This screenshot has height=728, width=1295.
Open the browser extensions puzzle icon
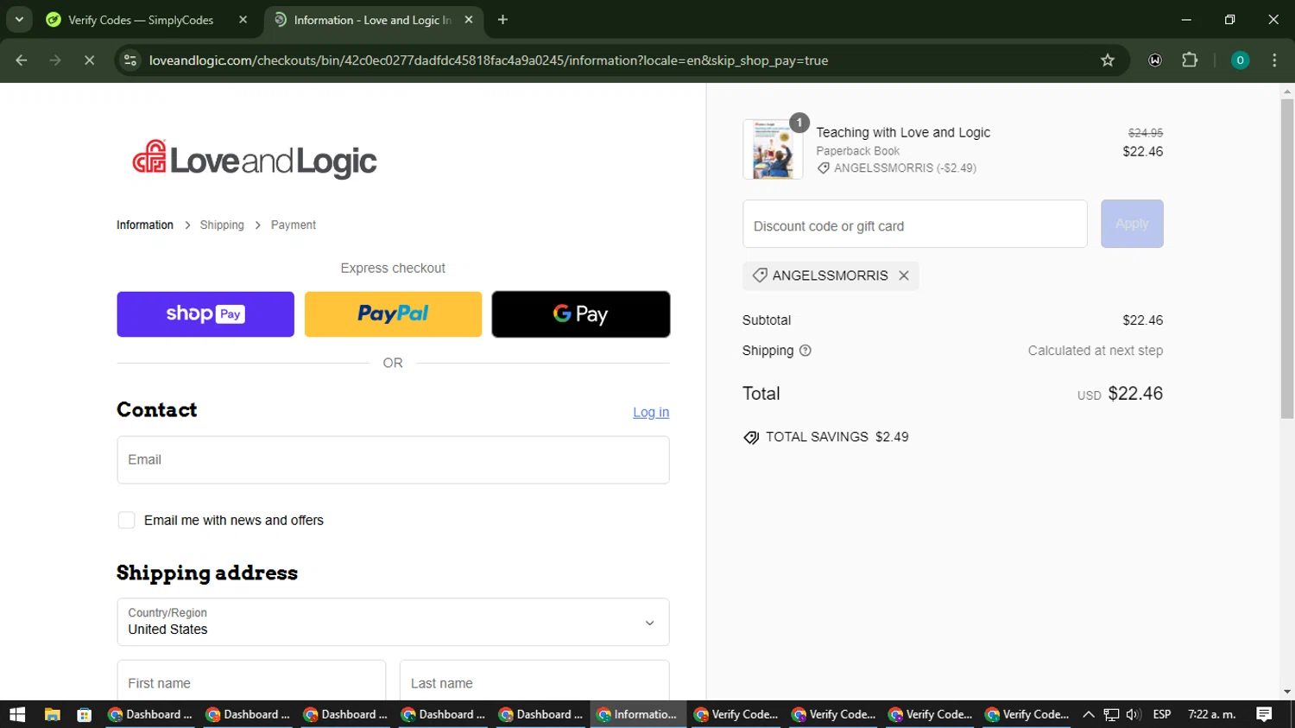coord(1190,60)
